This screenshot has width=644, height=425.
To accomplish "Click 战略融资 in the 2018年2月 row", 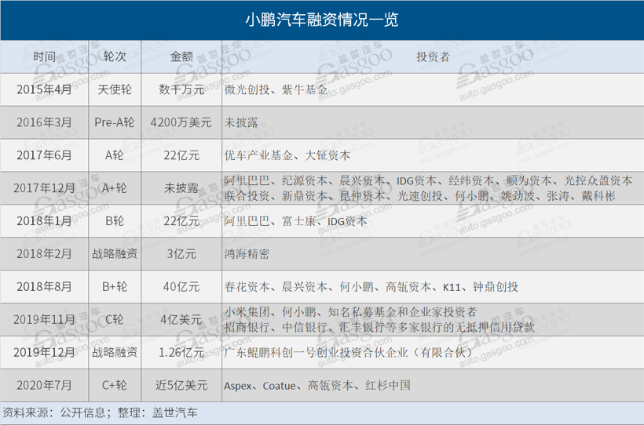I will (x=115, y=253).
